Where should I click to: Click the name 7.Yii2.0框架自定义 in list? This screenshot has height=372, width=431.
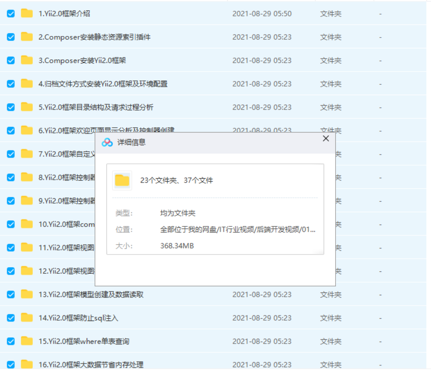(67, 154)
